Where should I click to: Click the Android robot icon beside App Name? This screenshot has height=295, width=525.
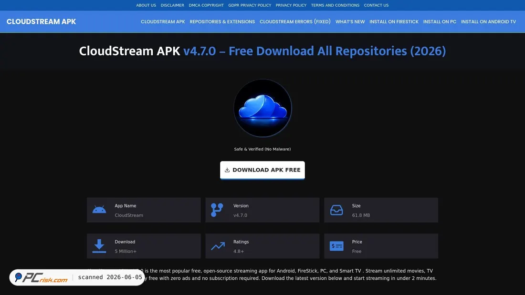pos(99,210)
